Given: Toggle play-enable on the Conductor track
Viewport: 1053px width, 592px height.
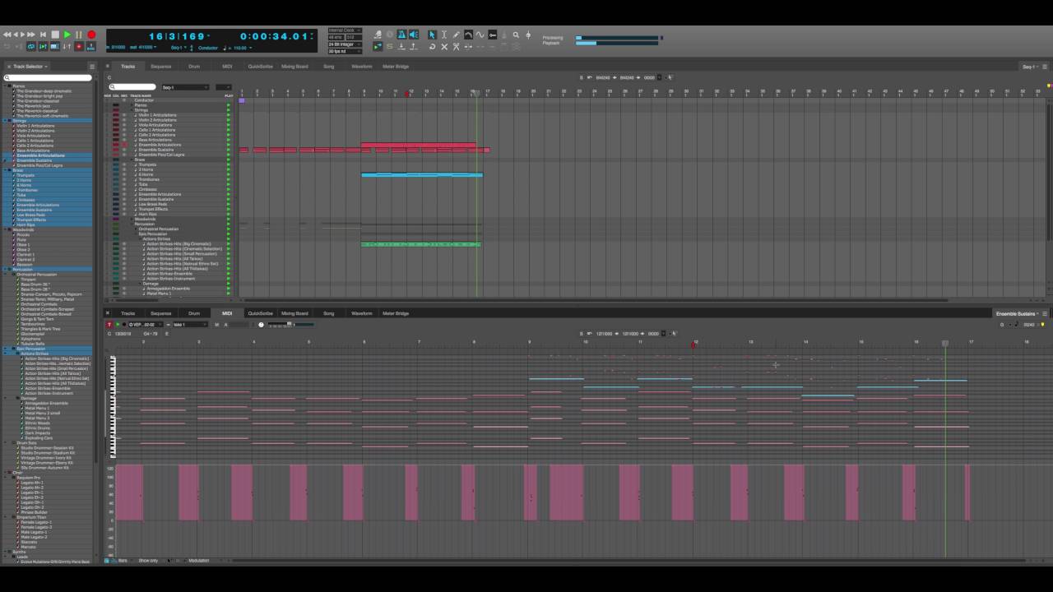Looking at the screenshot, I should coord(228,99).
